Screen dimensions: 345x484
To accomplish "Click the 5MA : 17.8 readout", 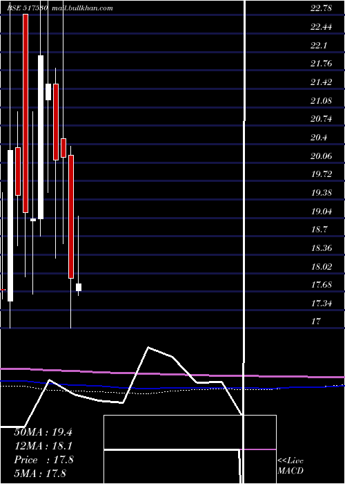I will click(40, 474).
